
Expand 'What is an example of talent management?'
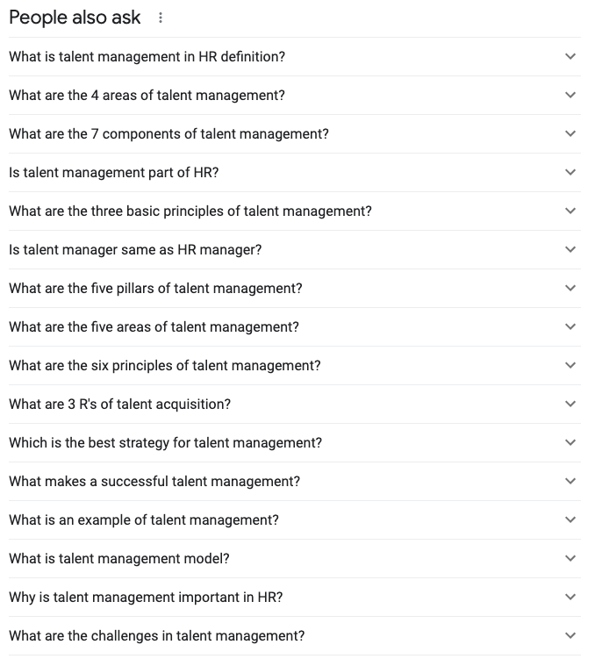click(x=570, y=520)
